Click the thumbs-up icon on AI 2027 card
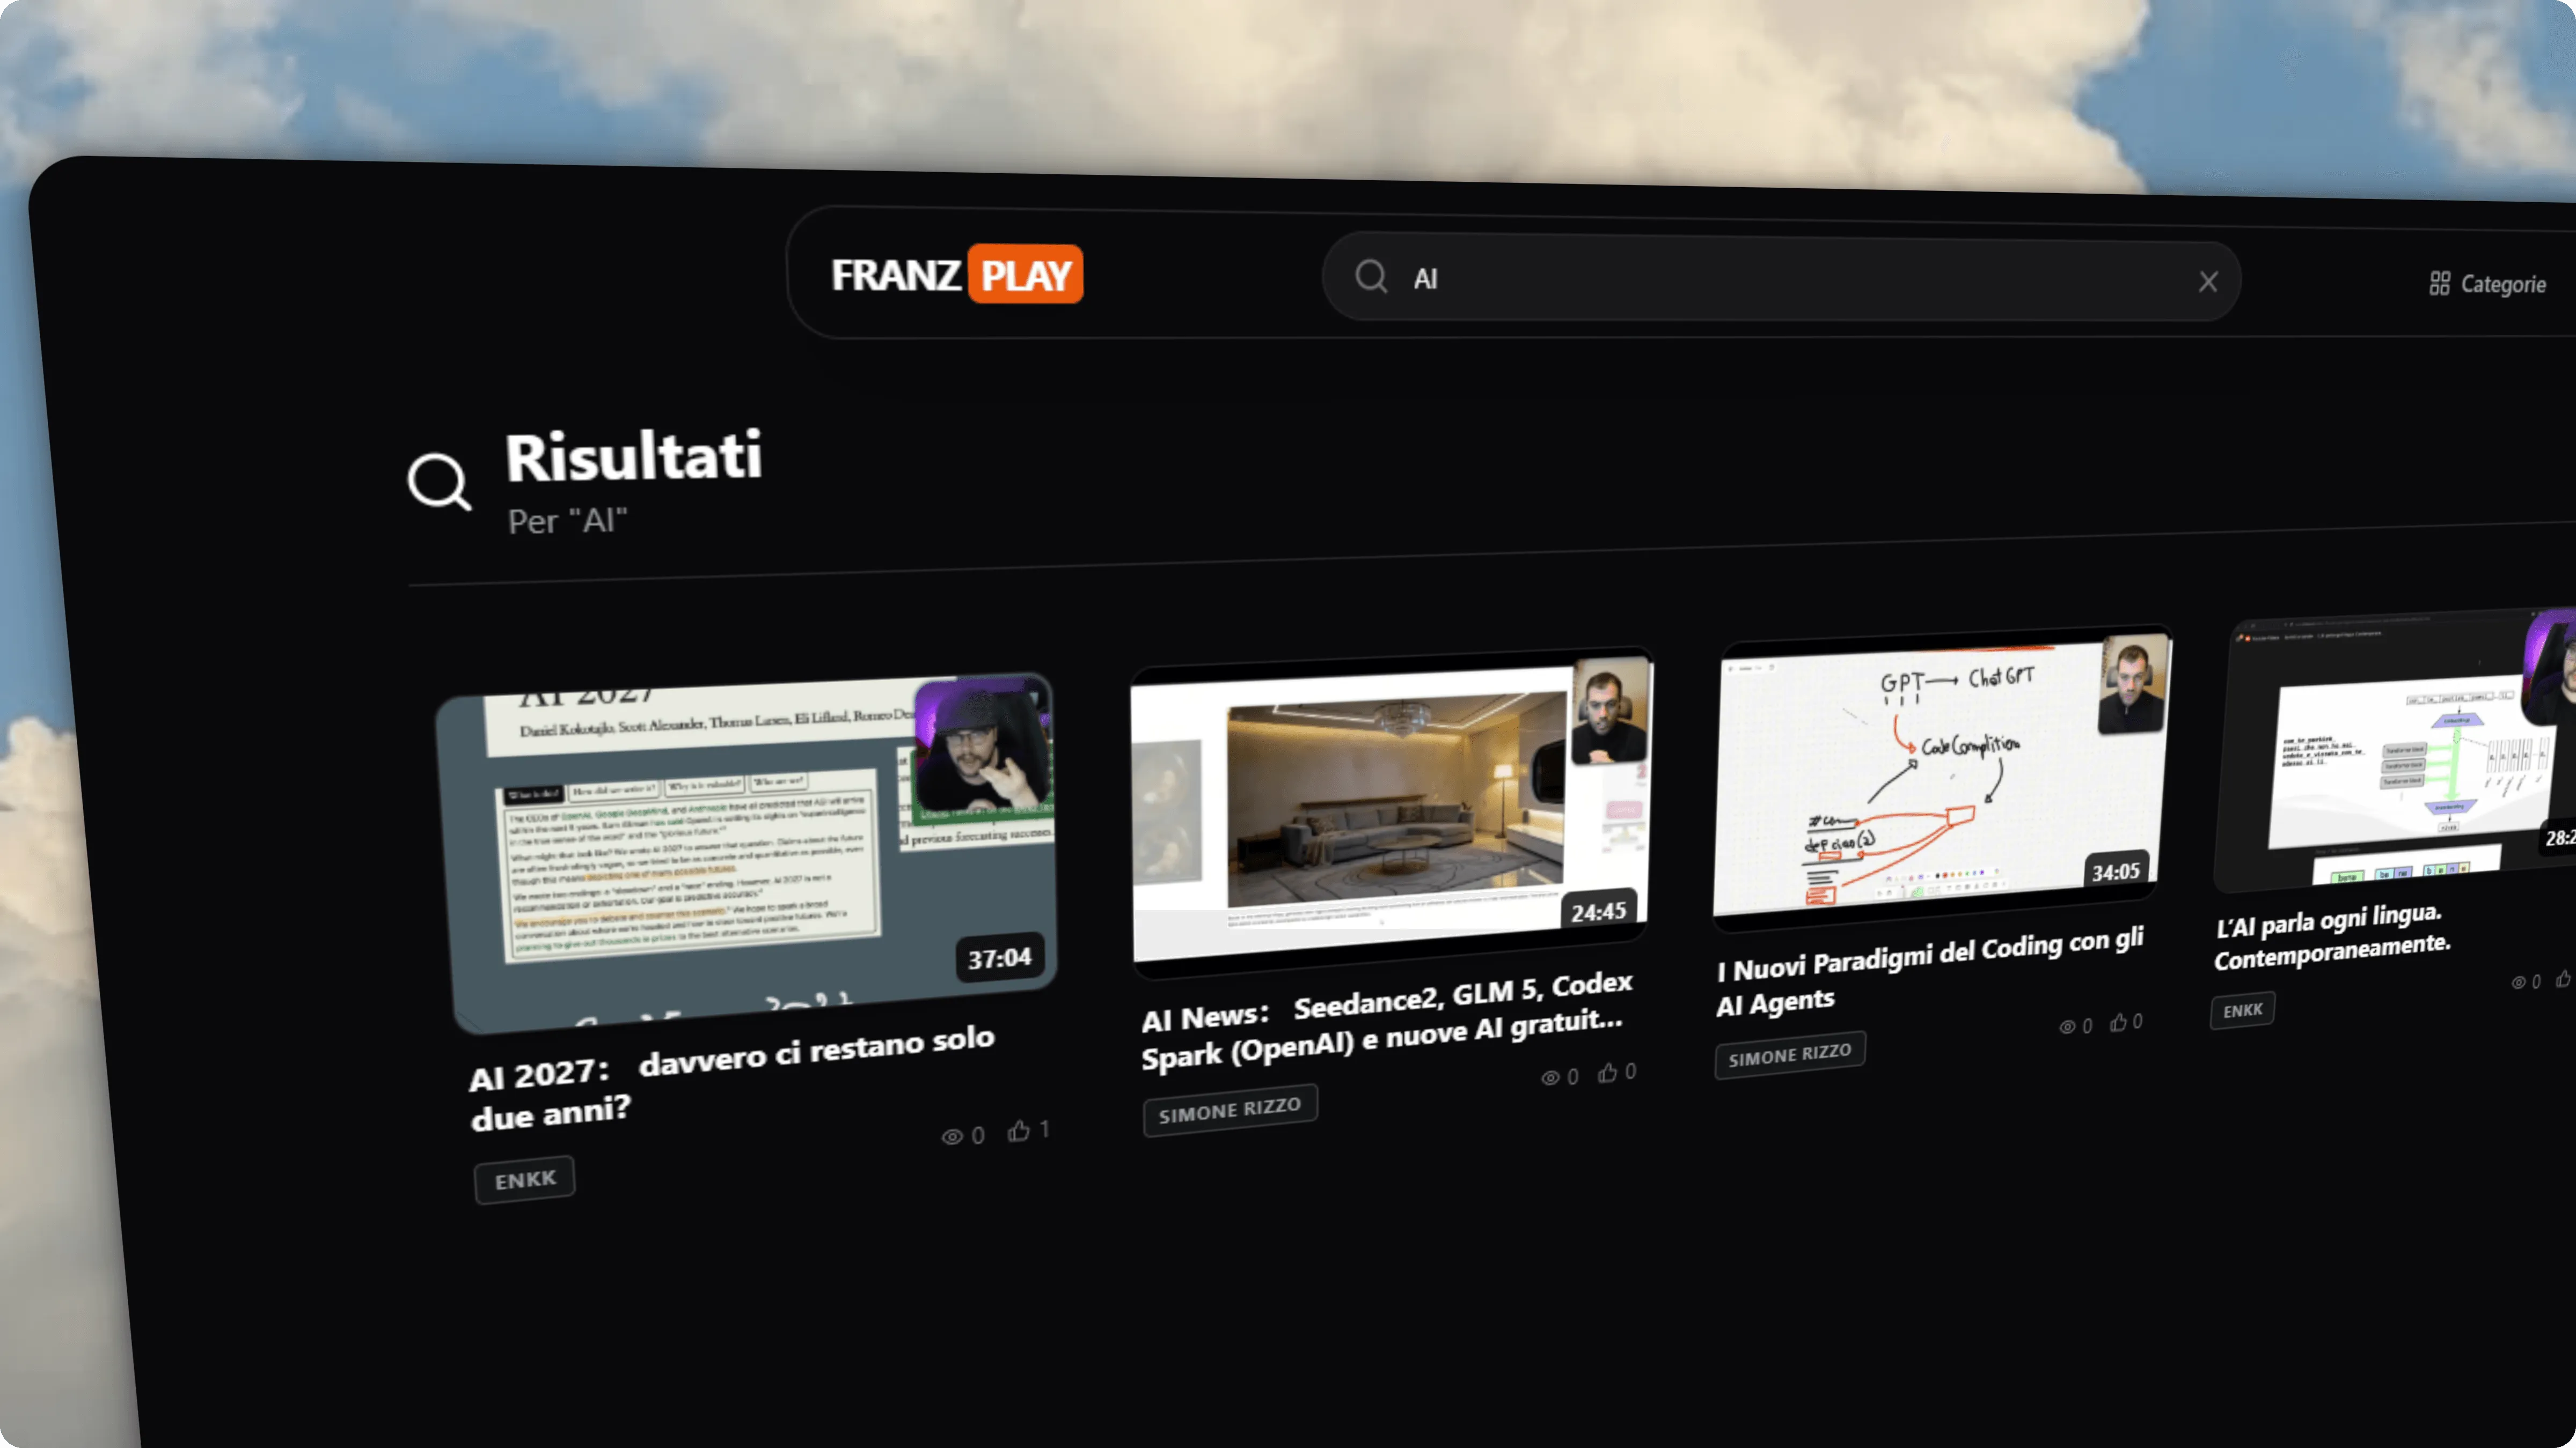The image size is (2576, 1448). [x=1018, y=1130]
